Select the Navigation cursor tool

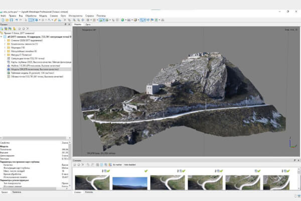coord(26,20)
